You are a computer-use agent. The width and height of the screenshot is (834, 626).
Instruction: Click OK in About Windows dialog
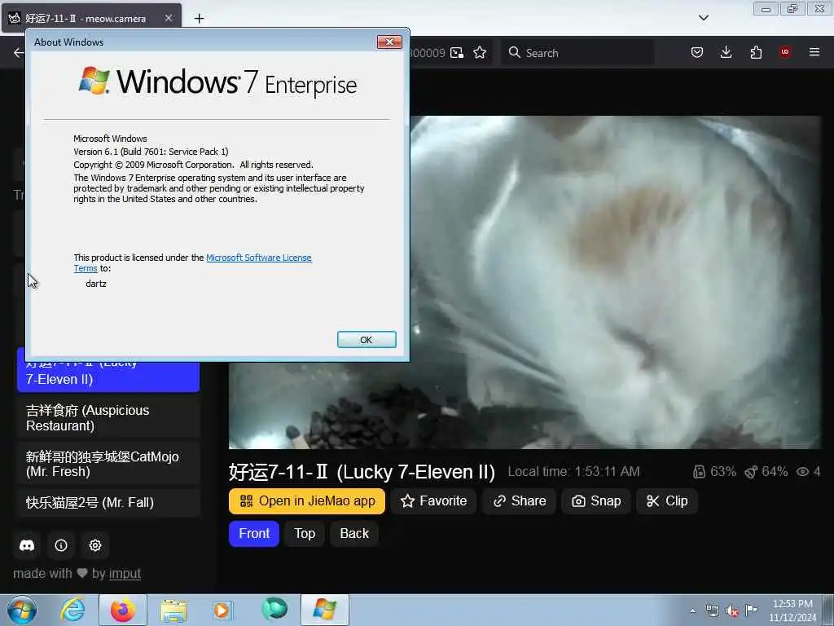367,340
